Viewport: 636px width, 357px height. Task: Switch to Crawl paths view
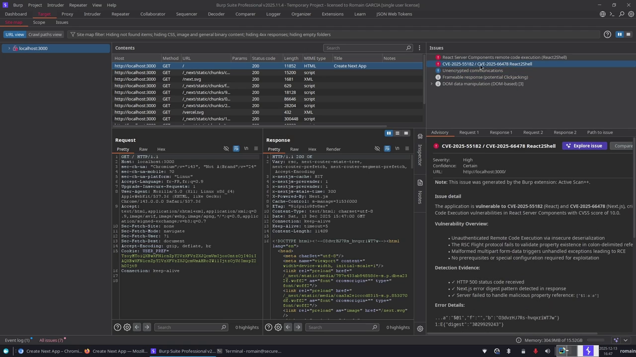tap(45, 35)
